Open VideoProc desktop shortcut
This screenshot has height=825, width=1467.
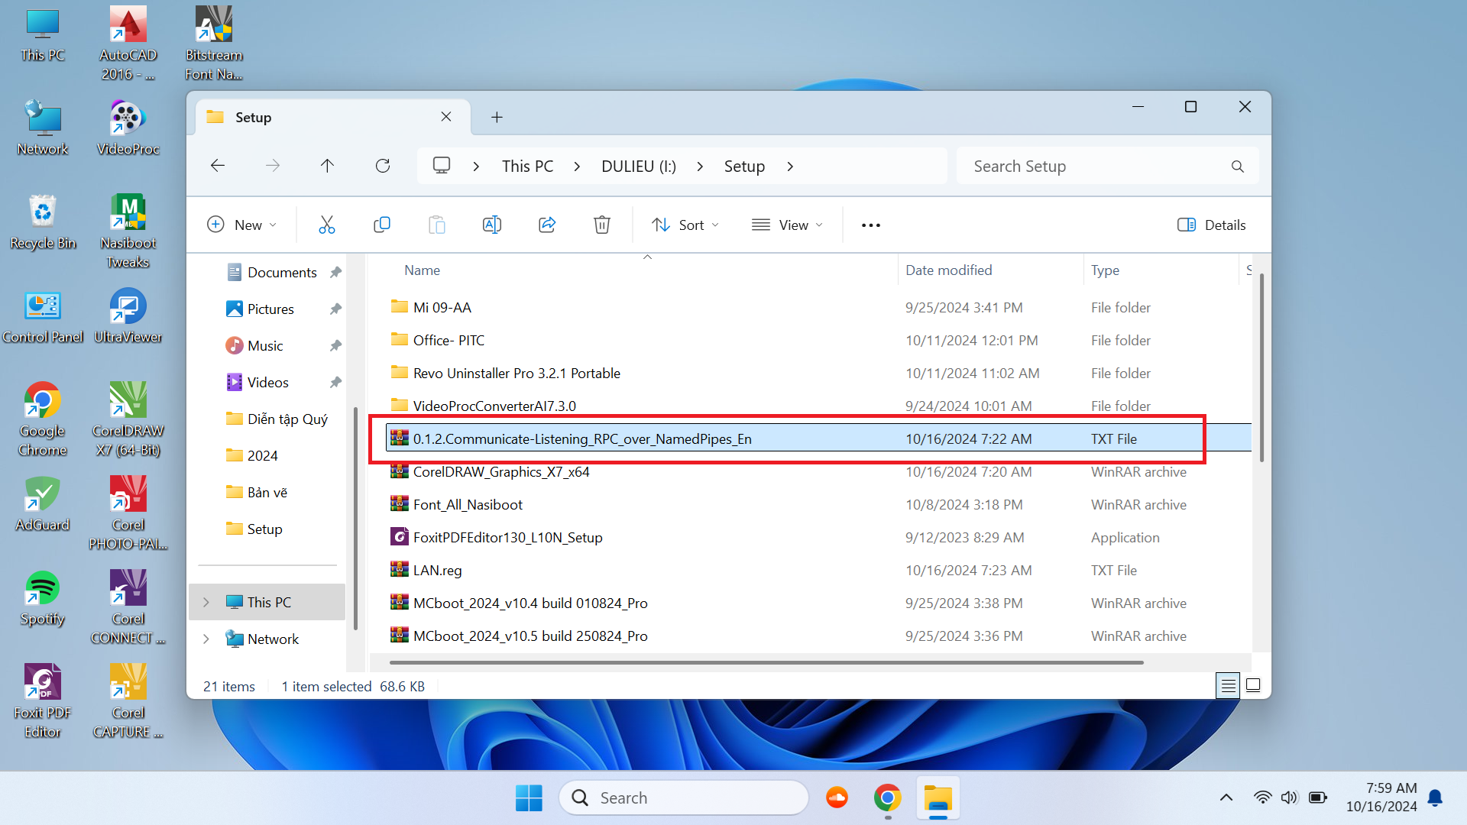(x=128, y=128)
